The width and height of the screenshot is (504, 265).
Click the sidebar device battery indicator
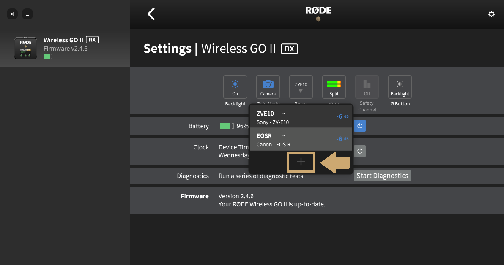click(48, 57)
